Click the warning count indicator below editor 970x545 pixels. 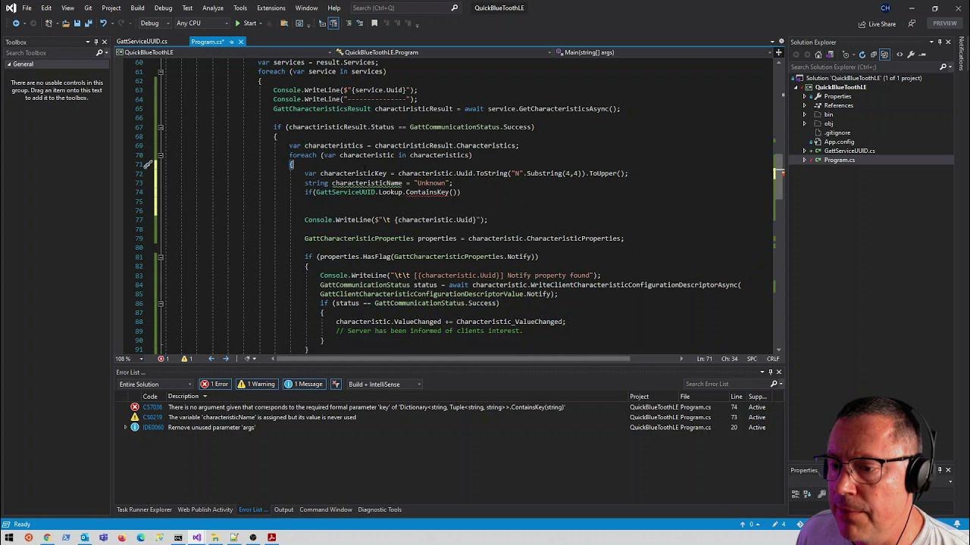(x=186, y=359)
